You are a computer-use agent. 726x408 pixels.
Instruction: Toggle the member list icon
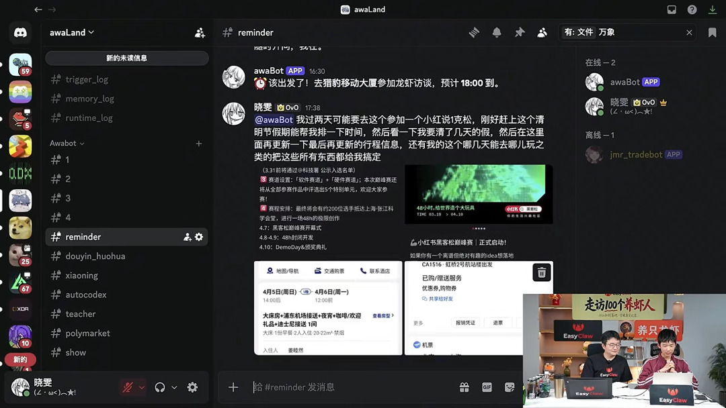coord(542,32)
